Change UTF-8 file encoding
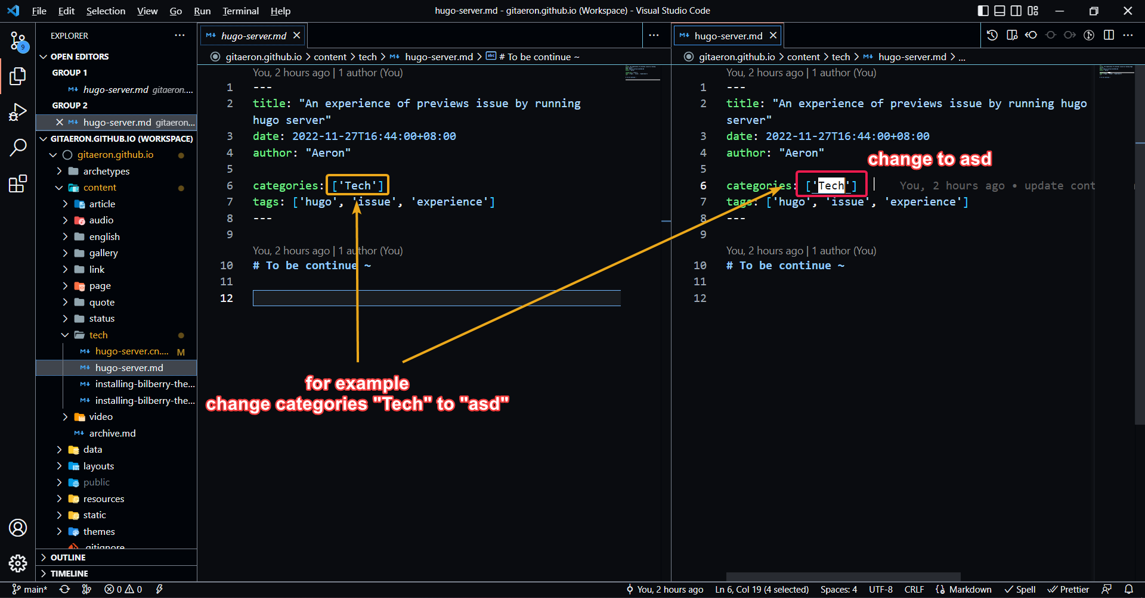 [881, 589]
